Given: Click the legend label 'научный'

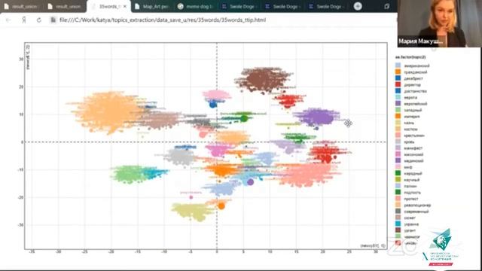Looking at the screenshot, I should (411, 180).
